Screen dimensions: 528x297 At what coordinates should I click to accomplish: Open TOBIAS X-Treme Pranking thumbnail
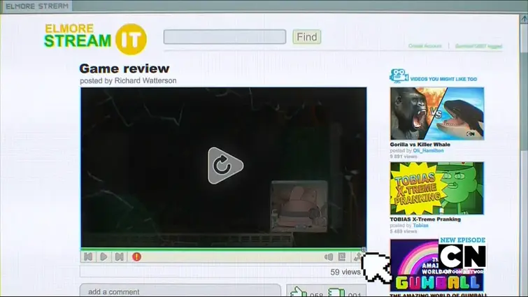pyautogui.click(x=437, y=189)
